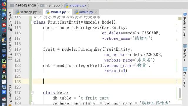Click mainapp in the breadcrumb bar
Image resolution: width=188 pixels, height=106 pixels.
[x=53, y=5]
